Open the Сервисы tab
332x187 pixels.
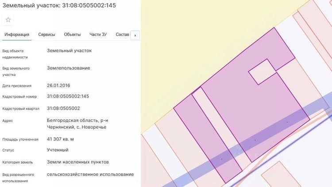tap(46, 34)
